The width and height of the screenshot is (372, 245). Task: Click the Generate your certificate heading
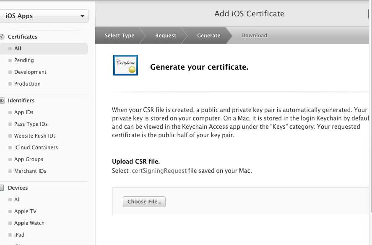[199, 67]
